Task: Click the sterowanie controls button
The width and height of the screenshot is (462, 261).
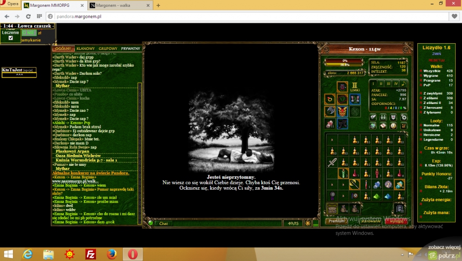Action: tap(366, 221)
